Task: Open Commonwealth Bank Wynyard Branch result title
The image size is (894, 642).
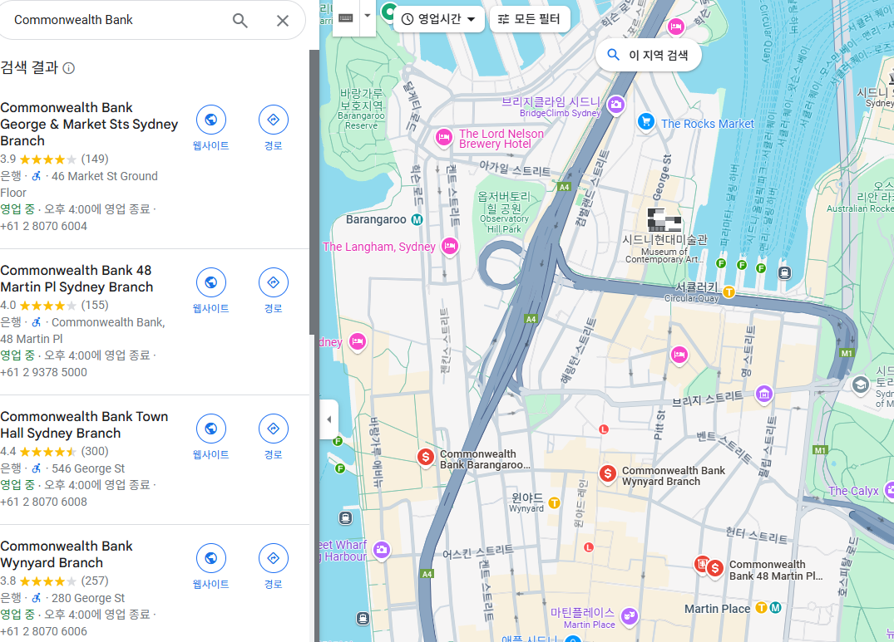Action: point(67,554)
